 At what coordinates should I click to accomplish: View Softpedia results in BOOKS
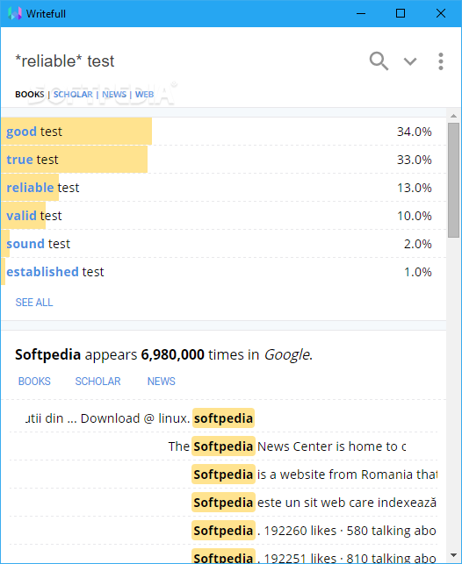[34, 382]
